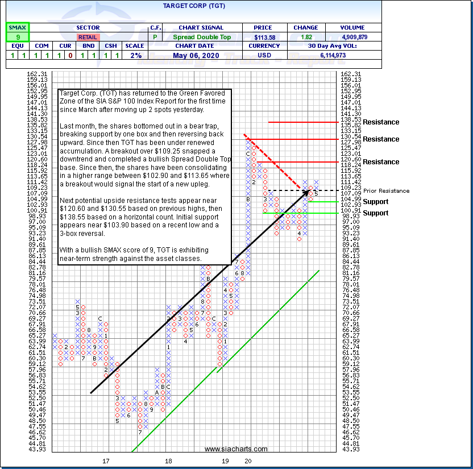Screen dimensions: 473x469
Task: Click the Prior Resistance label
Action: [x=386, y=191]
